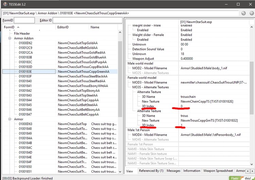Click the left tree scroll-up arrow
The width and height of the screenshot is (255, 180).
(120, 32)
